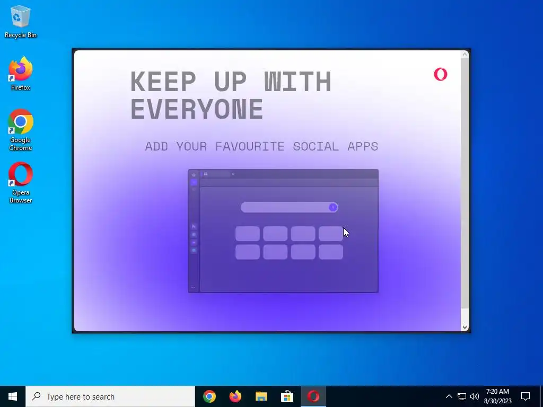Open File Explorer from the taskbar
The width and height of the screenshot is (543, 407).
point(261,396)
